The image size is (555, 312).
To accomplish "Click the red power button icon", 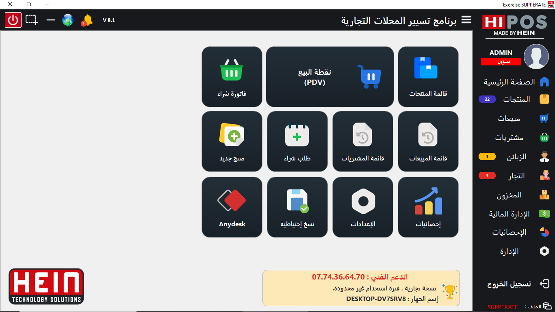I will [x=13, y=20].
